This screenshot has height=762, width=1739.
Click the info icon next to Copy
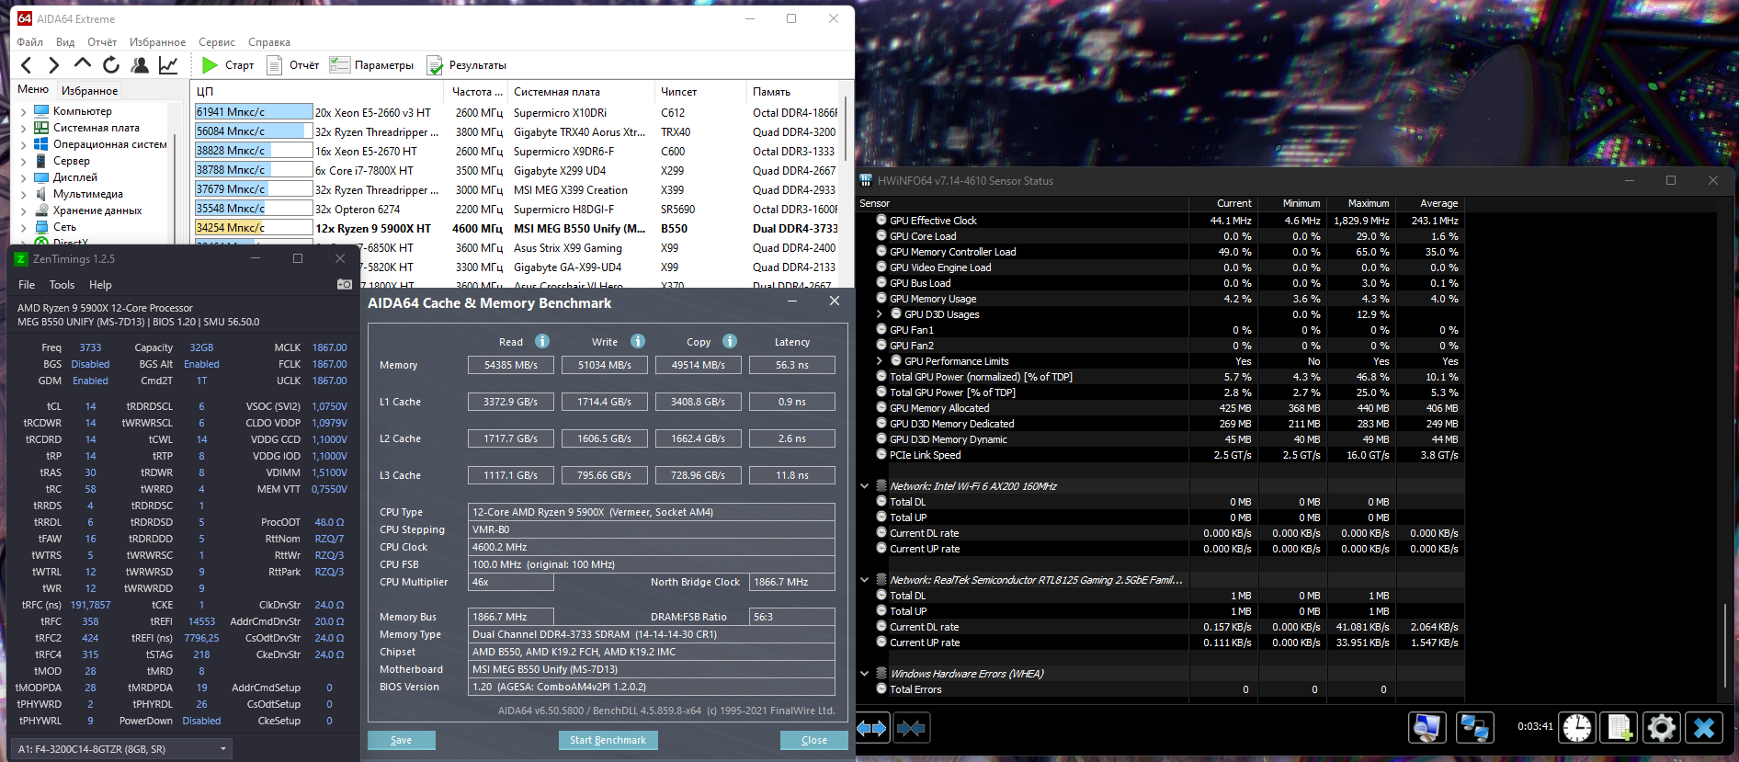(x=730, y=341)
